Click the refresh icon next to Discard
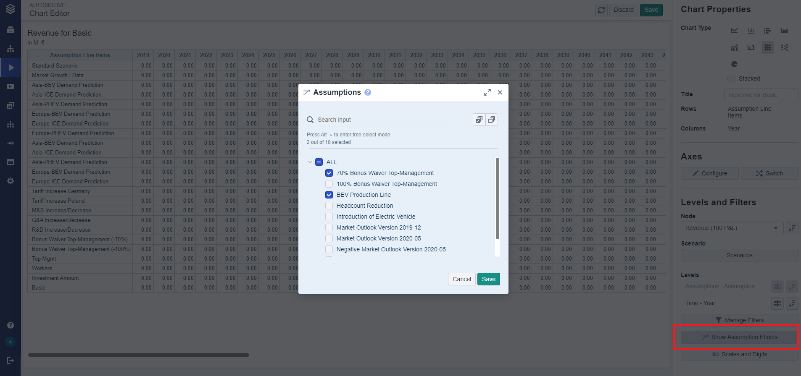Viewport: 801px width, 376px height. click(601, 10)
